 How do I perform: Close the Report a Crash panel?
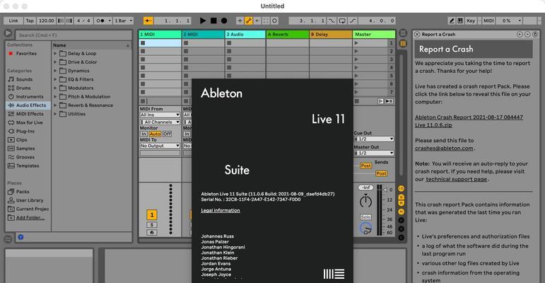coord(417,35)
